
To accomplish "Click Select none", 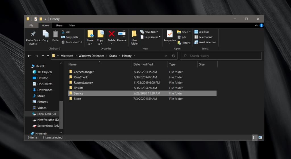I will tap(203, 37).
